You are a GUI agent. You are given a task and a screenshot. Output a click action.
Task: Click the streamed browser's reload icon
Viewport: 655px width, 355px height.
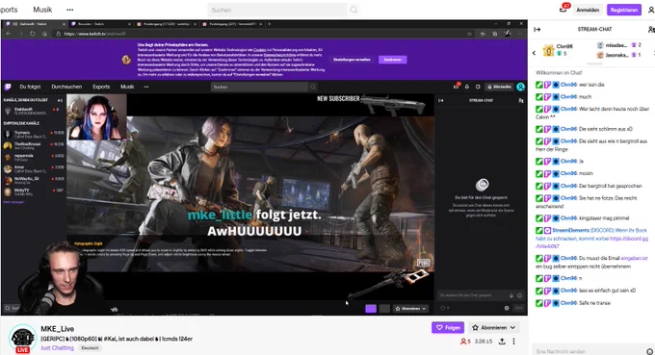point(33,34)
